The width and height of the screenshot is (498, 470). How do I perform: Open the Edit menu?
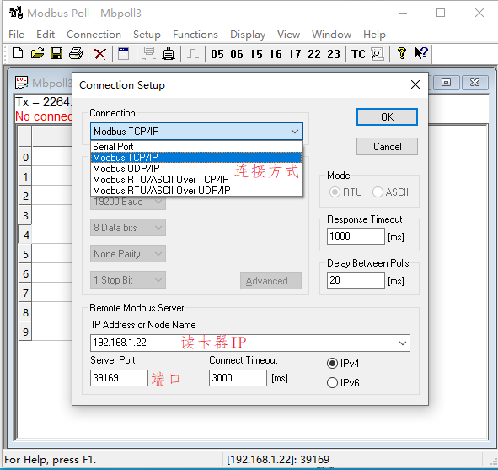(46, 35)
